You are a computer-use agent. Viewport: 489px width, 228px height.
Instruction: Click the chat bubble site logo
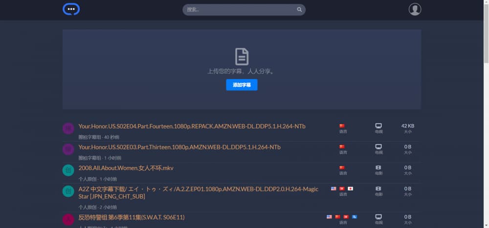point(71,9)
